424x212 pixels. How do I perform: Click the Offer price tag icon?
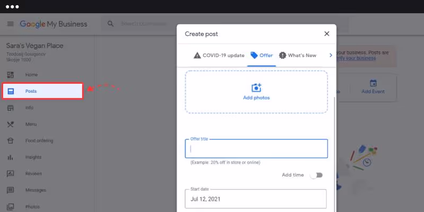(x=254, y=56)
